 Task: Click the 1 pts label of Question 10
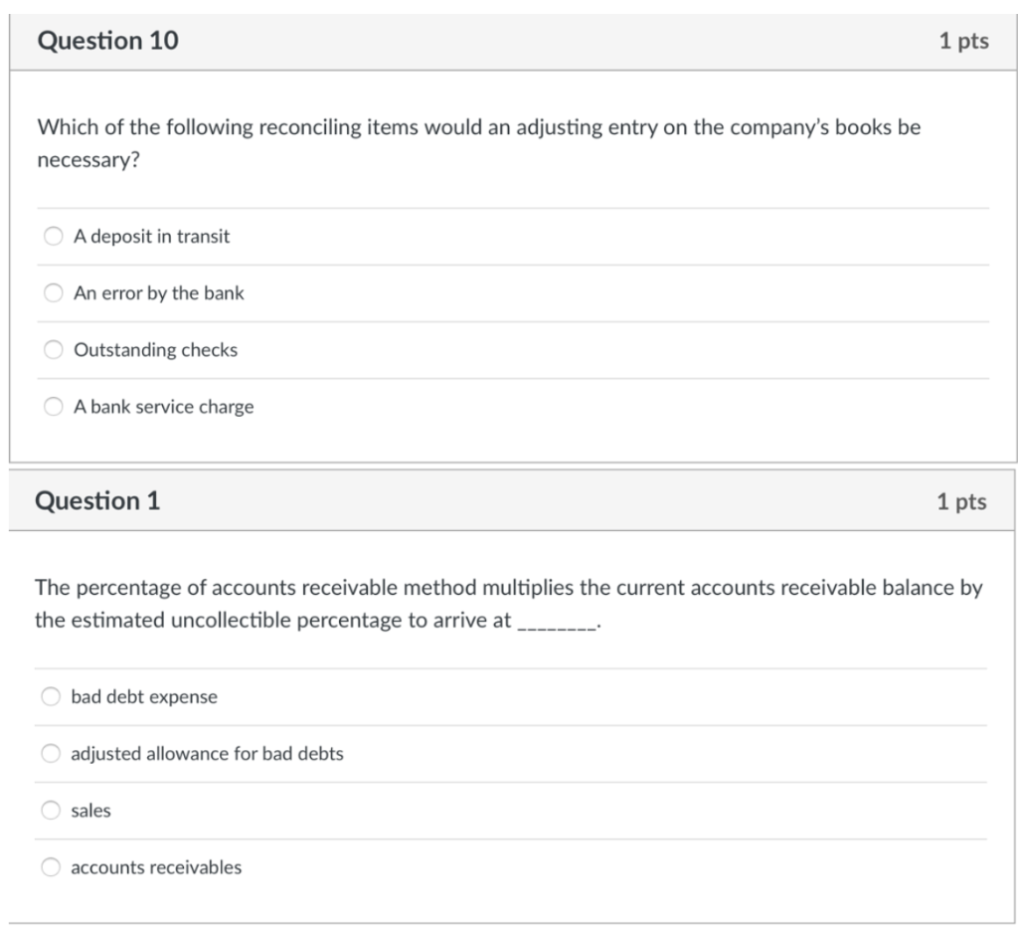click(x=964, y=41)
